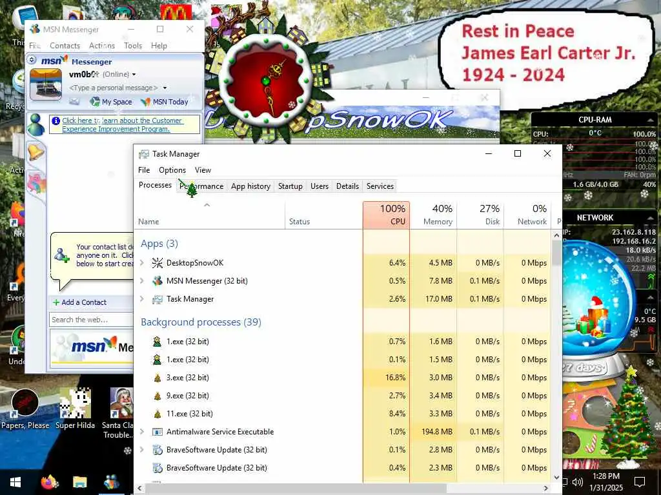Open the Santa Claus Trouble desktop shortcut
The image size is (661, 495).
(118, 413)
